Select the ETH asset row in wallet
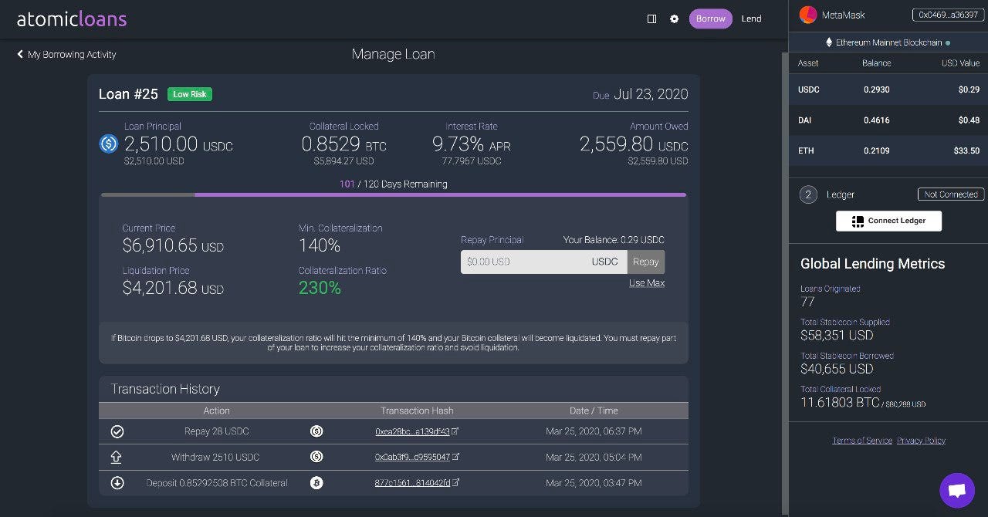988x517 pixels. 888,150
